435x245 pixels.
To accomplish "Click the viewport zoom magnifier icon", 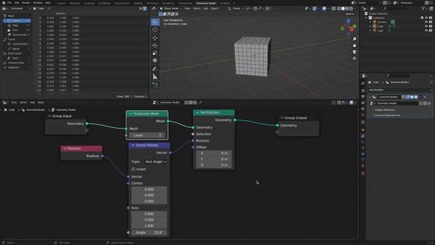I will pos(354,39).
